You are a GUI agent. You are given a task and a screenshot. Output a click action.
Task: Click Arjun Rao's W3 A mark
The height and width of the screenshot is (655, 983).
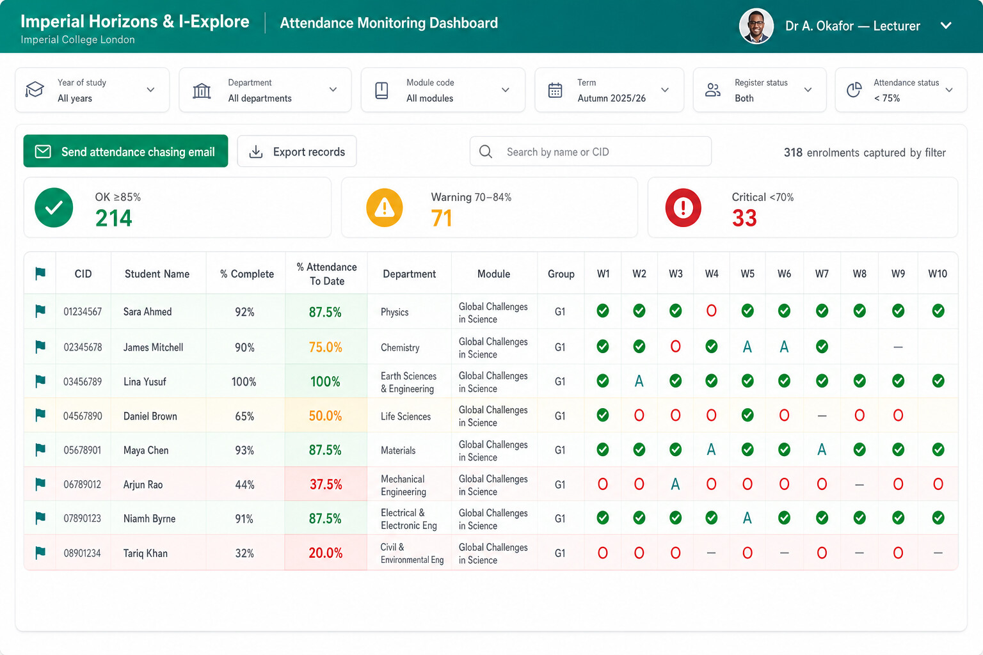(675, 484)
